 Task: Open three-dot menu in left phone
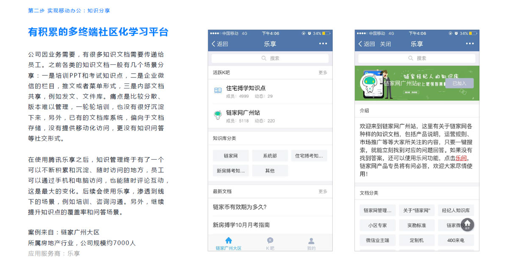click(x=323, y=44)
